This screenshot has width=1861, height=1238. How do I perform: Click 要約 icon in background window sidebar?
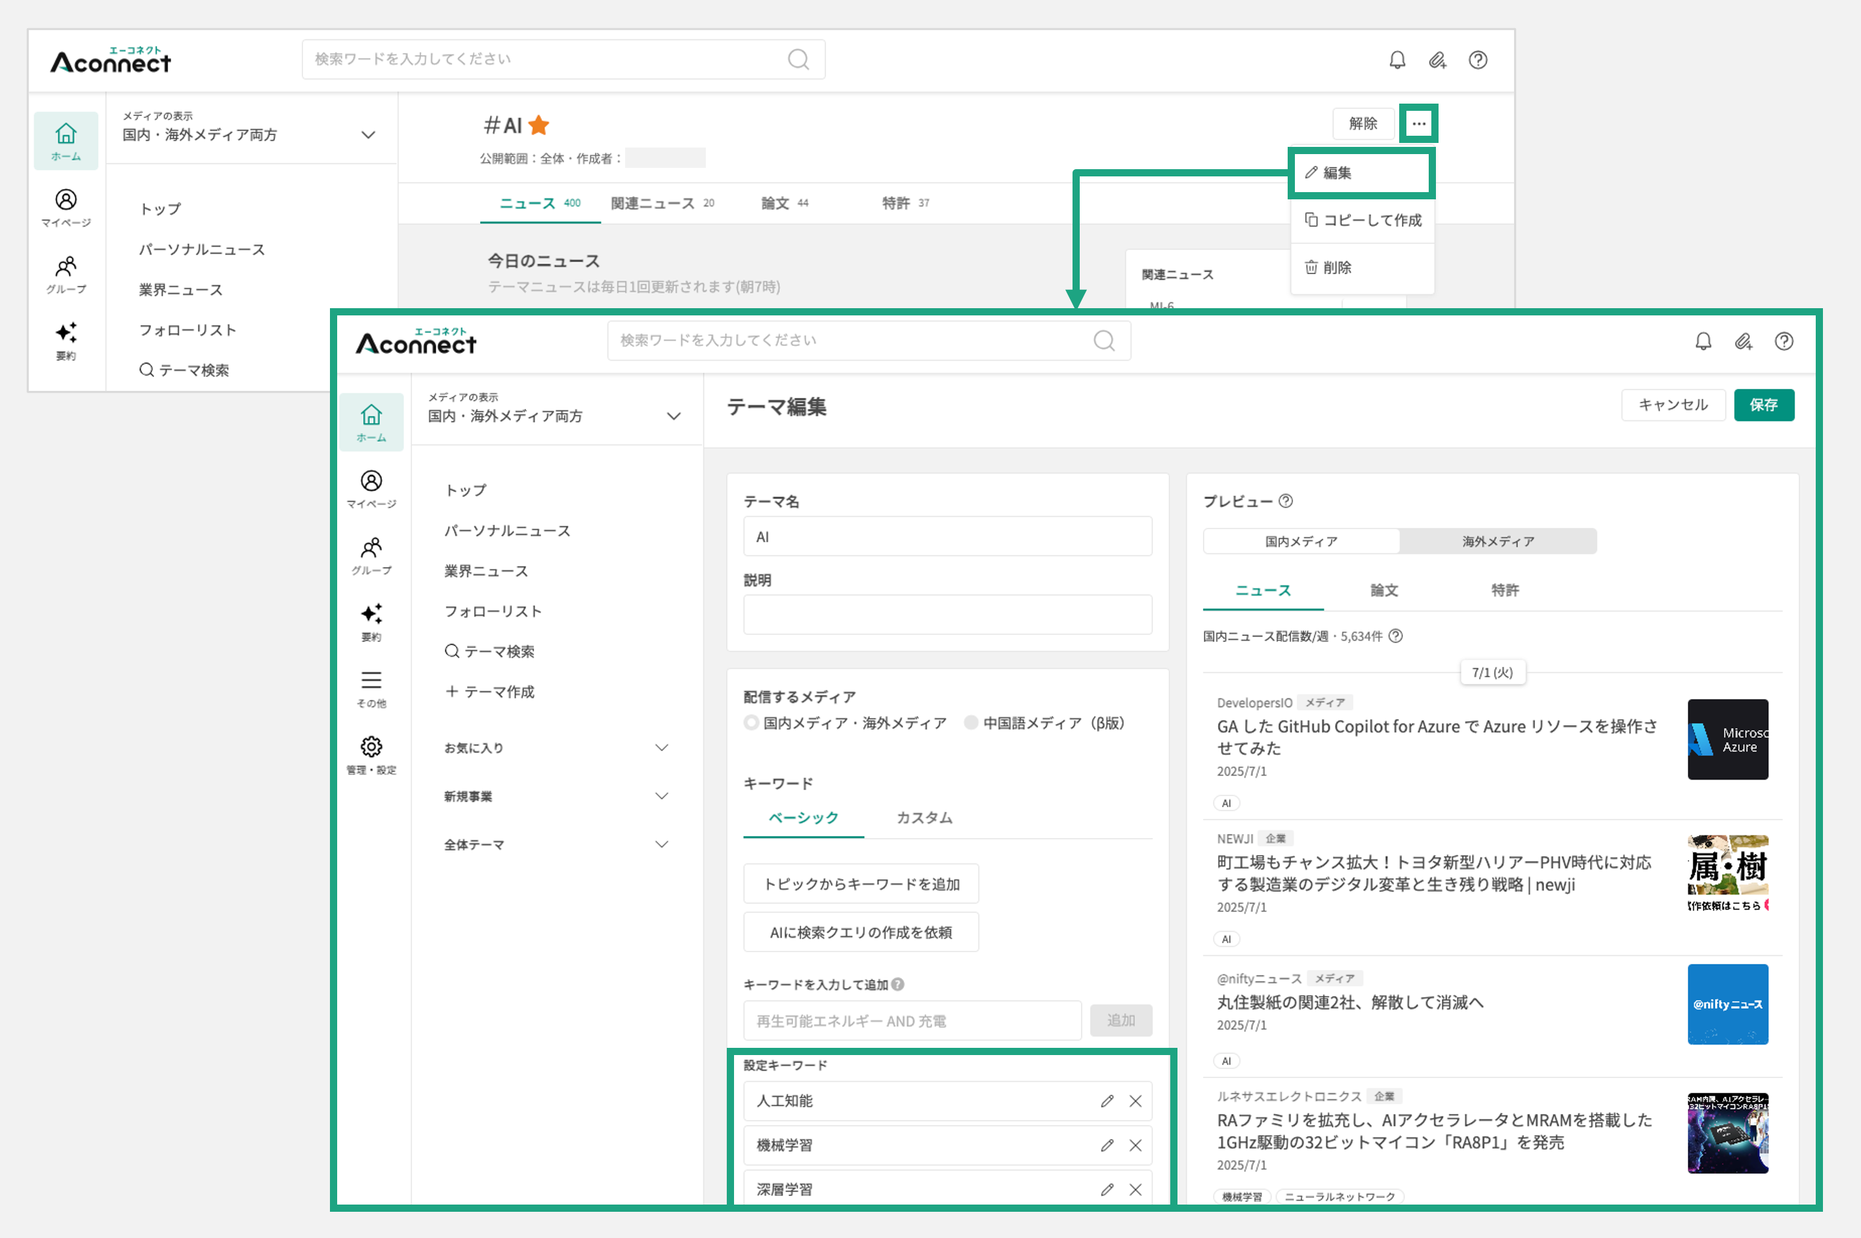(x=66, y=340)
